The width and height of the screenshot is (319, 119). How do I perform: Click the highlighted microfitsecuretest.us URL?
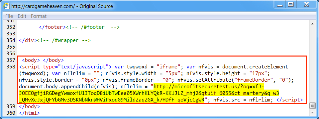pyautogui.click(x=149, y=93)
